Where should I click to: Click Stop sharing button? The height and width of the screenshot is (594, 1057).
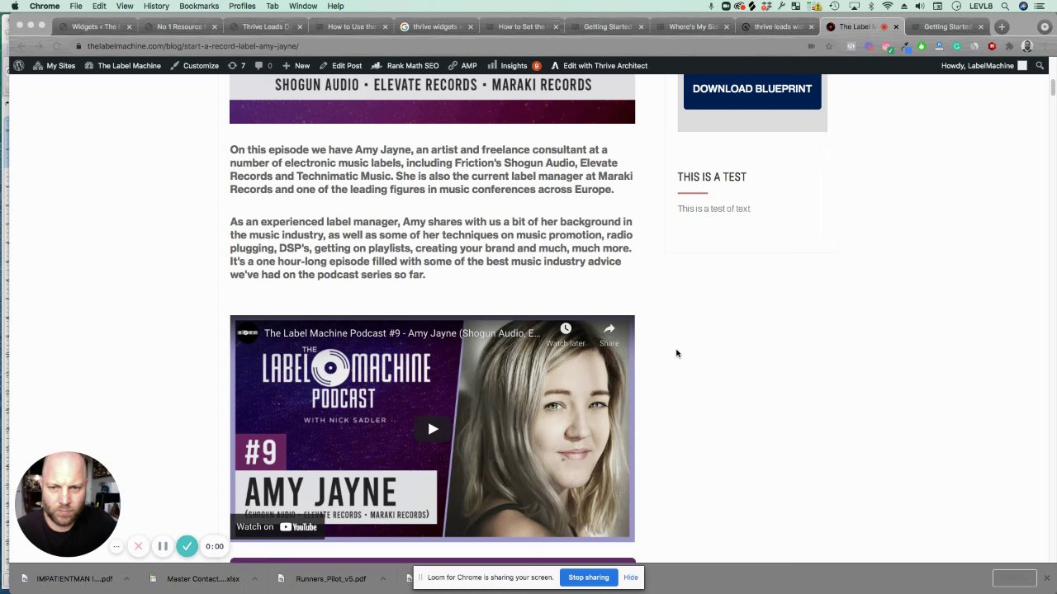589,577
